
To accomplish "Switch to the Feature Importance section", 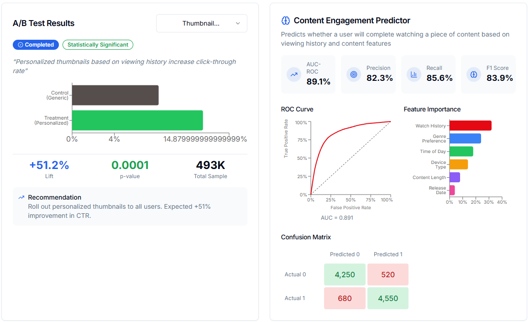I will pos(432,109).
